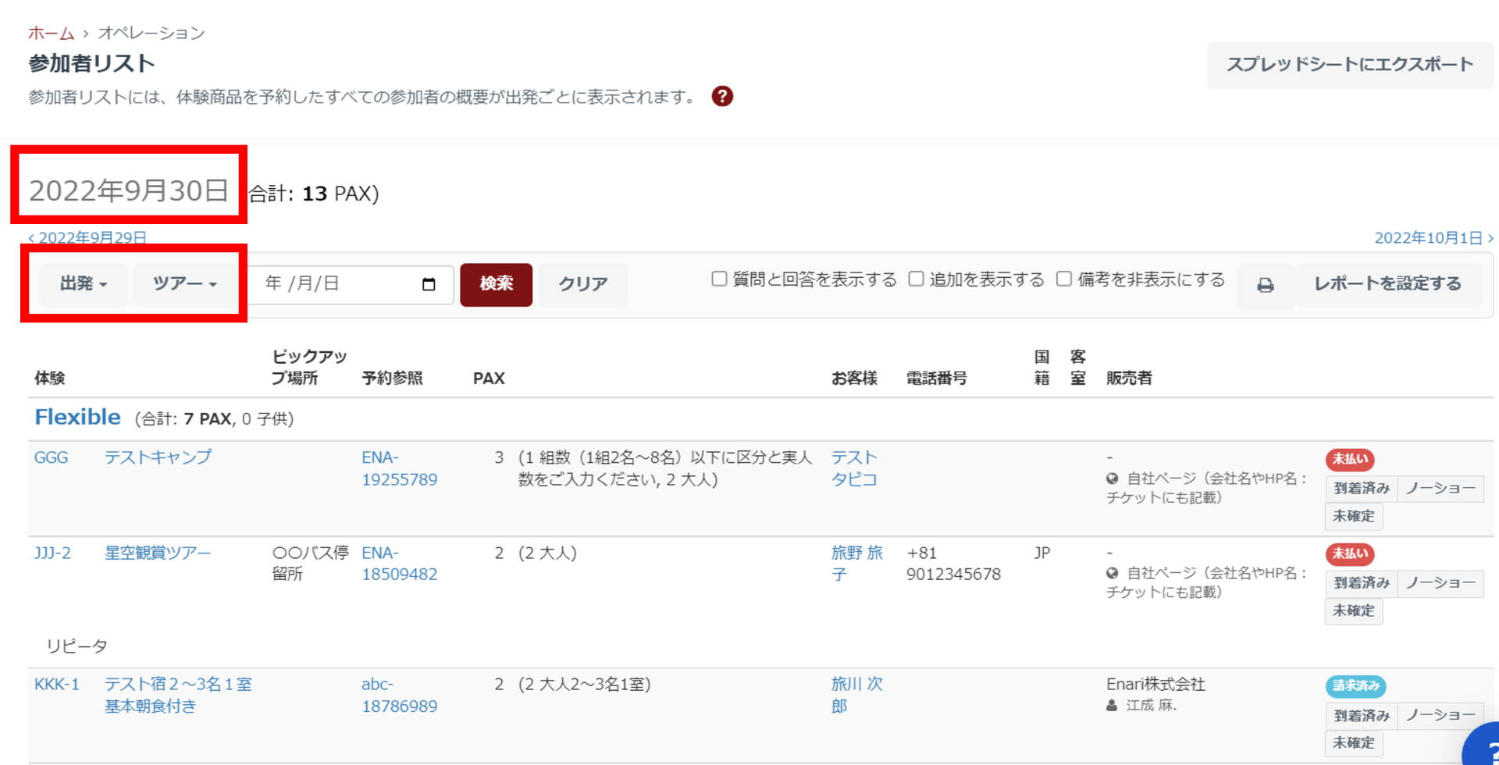This screenshot has width=1499, height=765.
Task: Navigate to previous day 2022年9月29日
Action: (88, 237)
